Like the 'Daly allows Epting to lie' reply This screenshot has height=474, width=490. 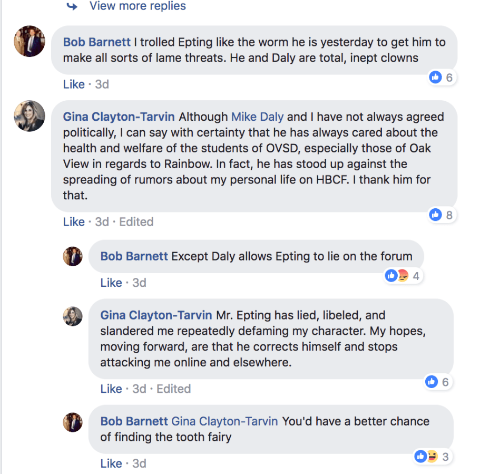click(x=111, y=283)
